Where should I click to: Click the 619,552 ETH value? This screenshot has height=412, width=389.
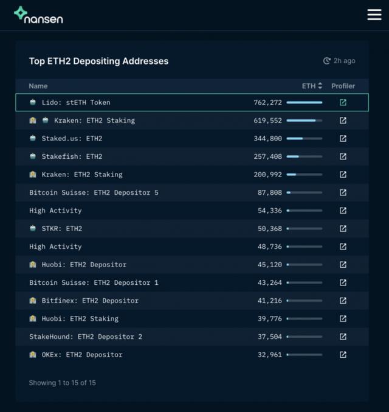[267, 120]
